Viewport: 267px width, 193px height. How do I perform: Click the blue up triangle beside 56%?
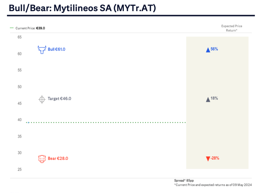[x=208, y=50]
